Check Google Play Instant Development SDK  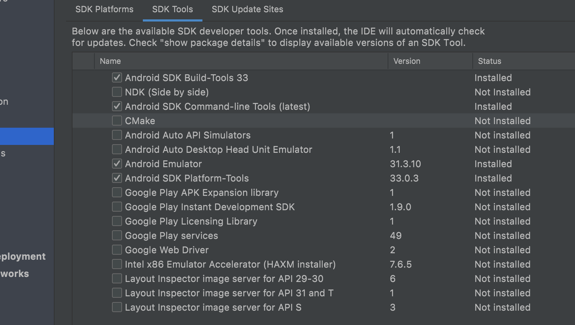[117, 207]
